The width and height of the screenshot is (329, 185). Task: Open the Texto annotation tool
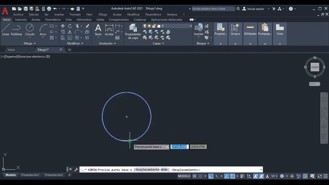coord(98,30)
